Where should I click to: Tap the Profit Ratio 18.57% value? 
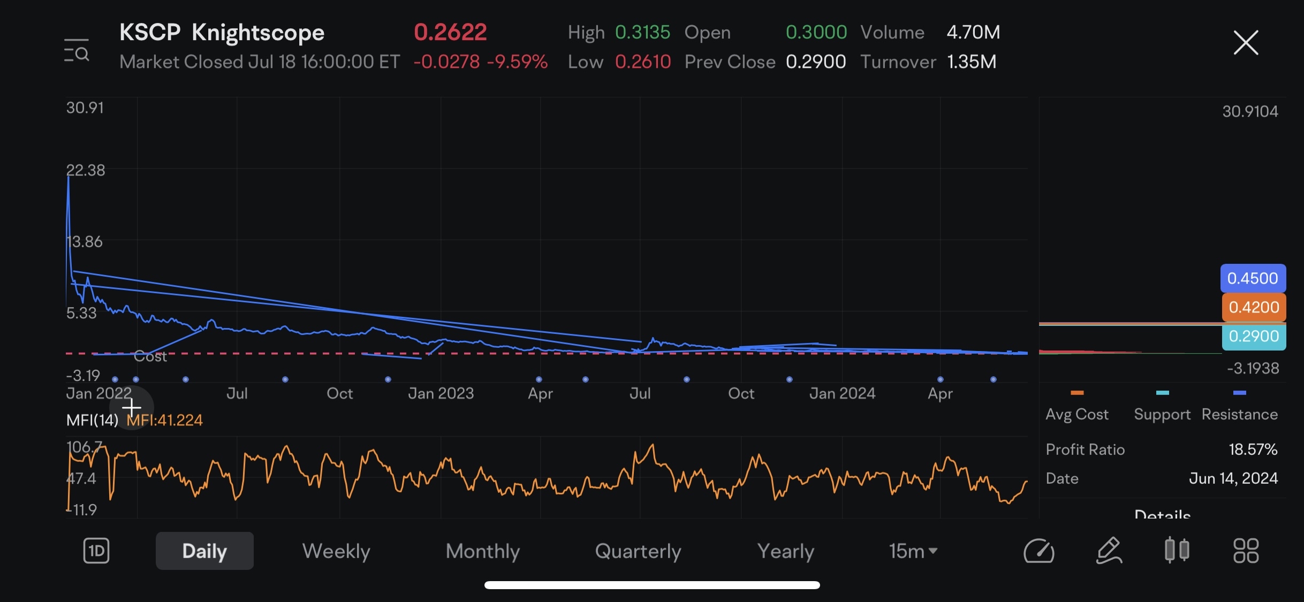(x=1253, y=449)
